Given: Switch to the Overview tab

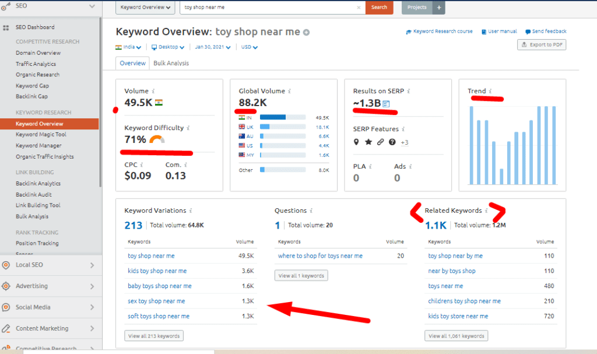Looking at the screenshot, I should coord(132,63).
